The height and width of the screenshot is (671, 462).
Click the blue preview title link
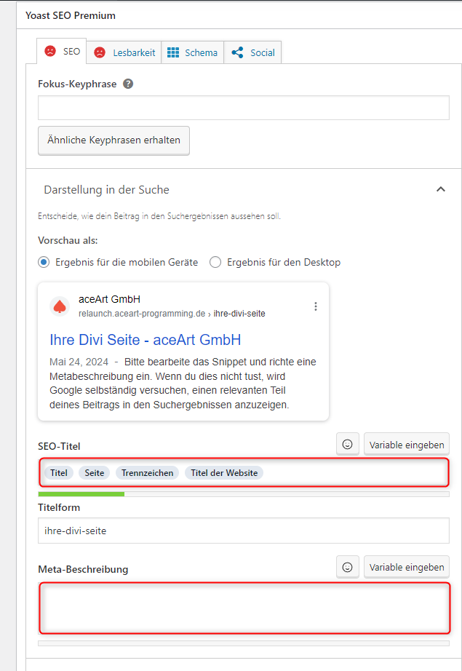click(x=145, y=340)
